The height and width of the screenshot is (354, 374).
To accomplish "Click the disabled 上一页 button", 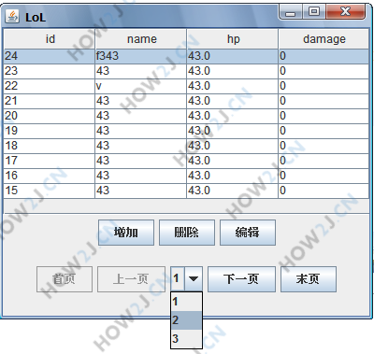I will 131,279.
